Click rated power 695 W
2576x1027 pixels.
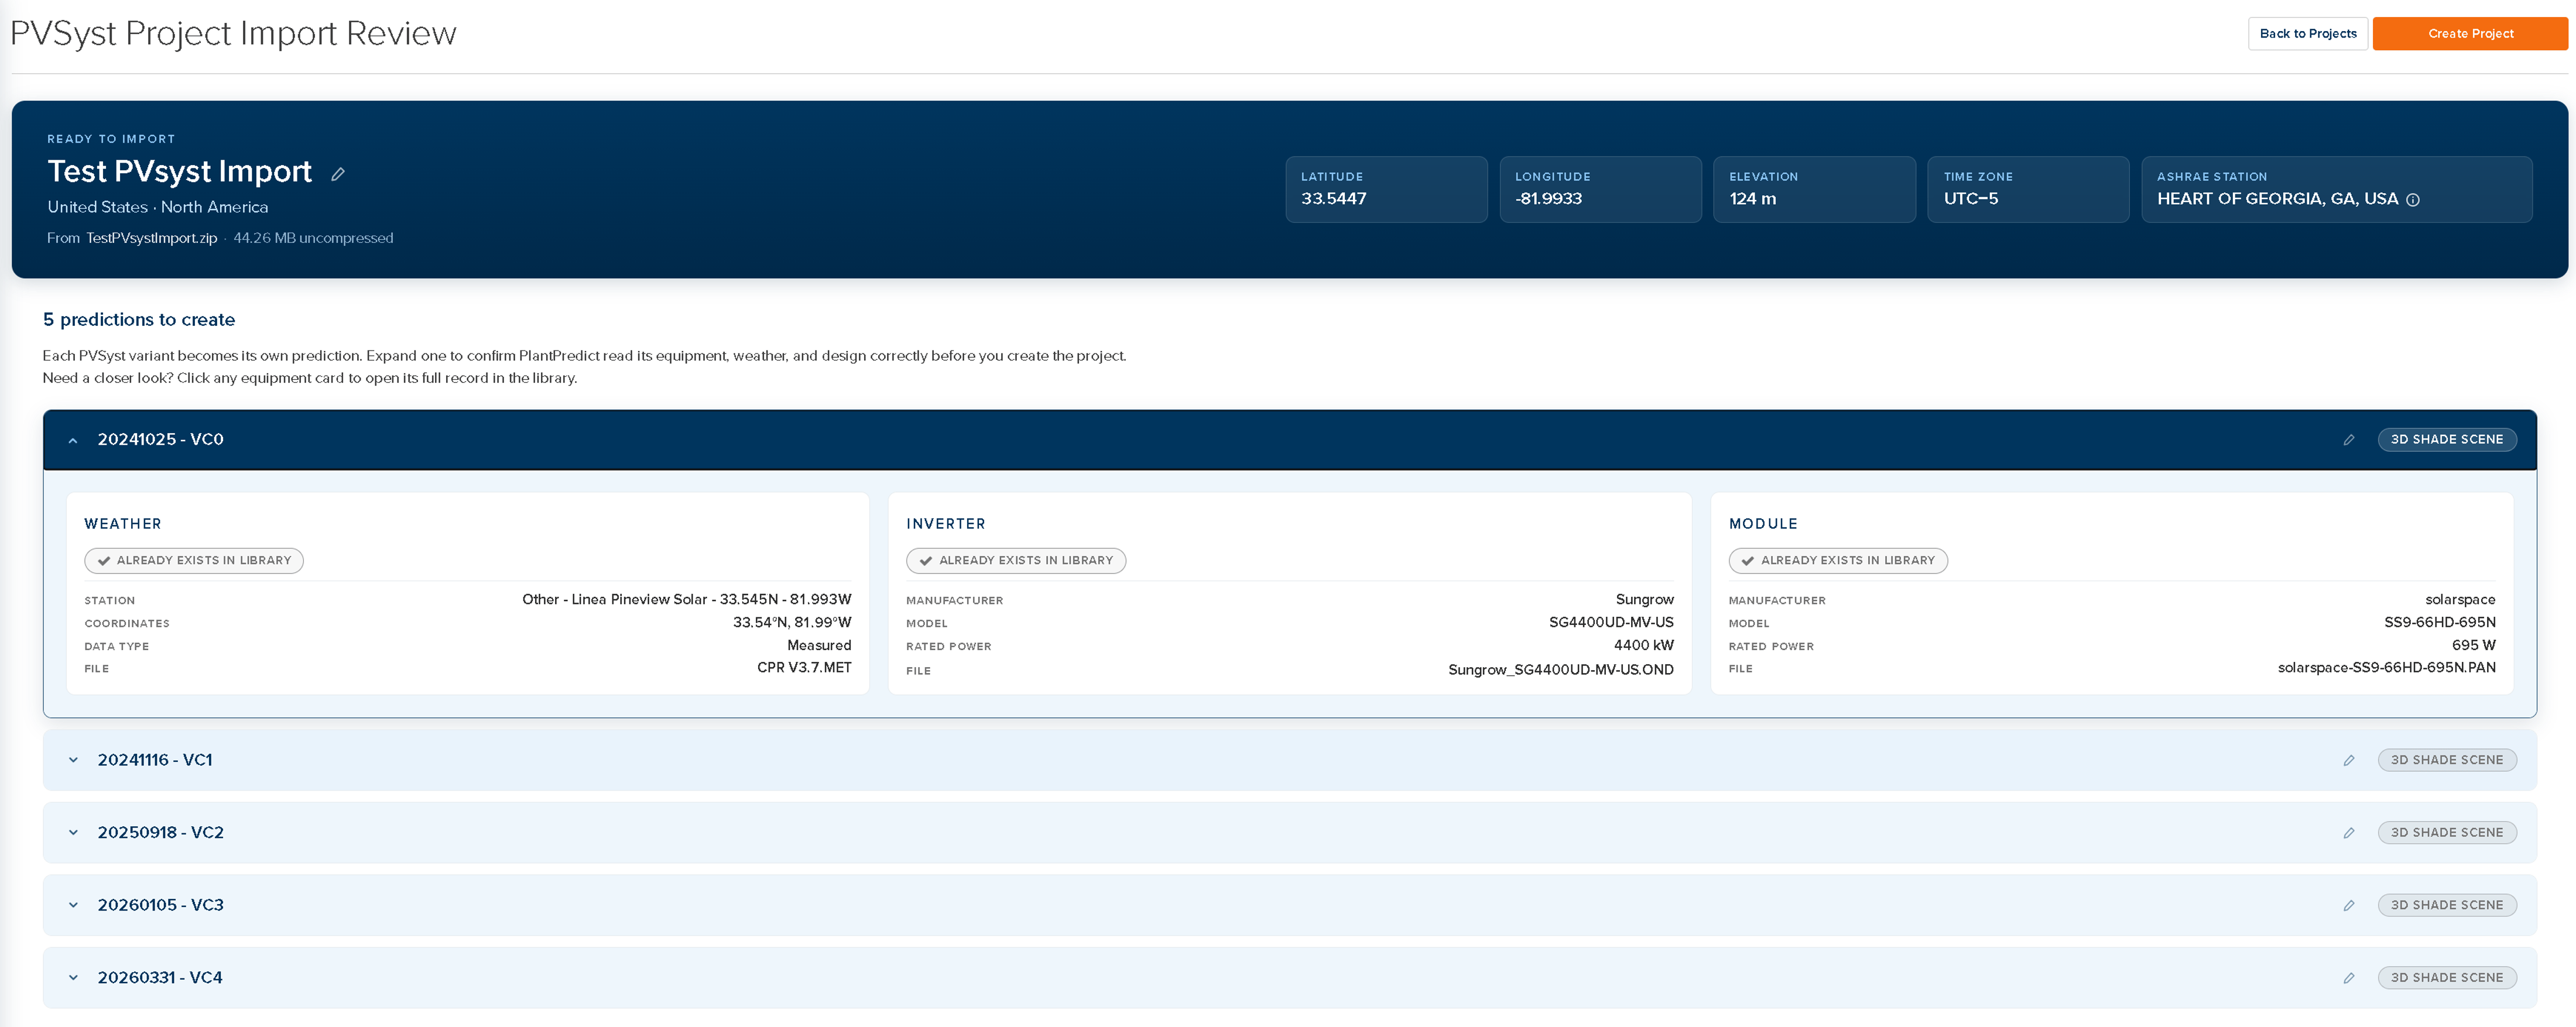click(x=2474, y=646)
